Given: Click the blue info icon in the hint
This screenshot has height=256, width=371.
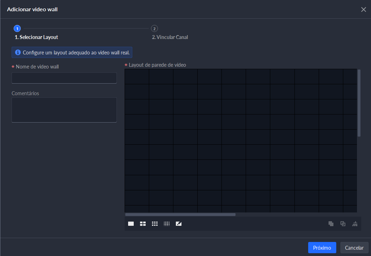Looking at the screenshot, I should pos(18,52).
